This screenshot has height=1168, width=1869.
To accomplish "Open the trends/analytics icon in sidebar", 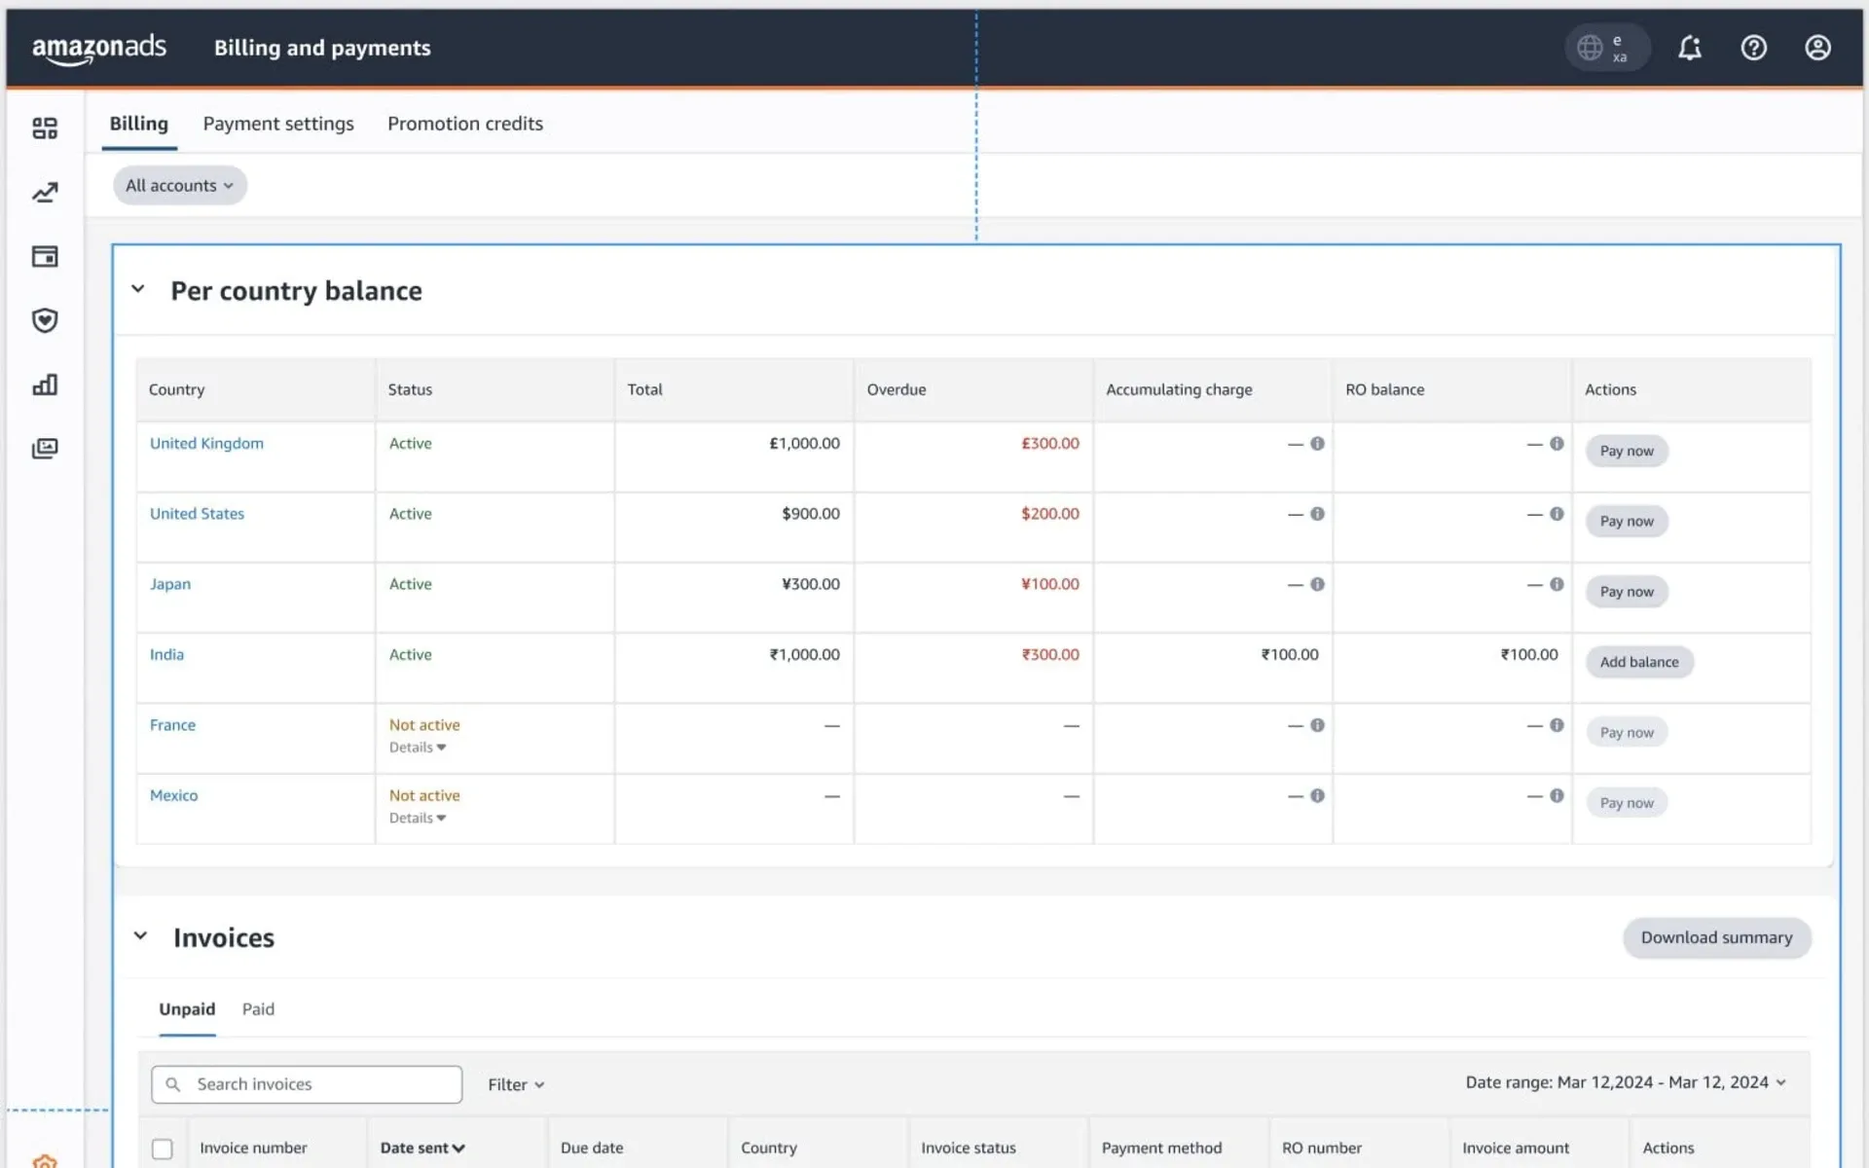I will coord(45,191).
